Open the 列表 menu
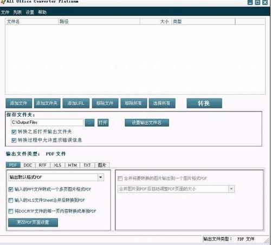This screenshot has width=271, height=245. [x=17, y=12]
